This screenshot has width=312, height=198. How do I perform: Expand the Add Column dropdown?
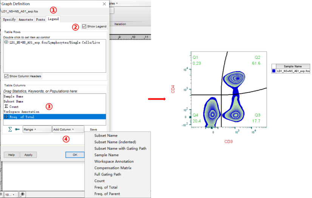click(x=68, y=129)
